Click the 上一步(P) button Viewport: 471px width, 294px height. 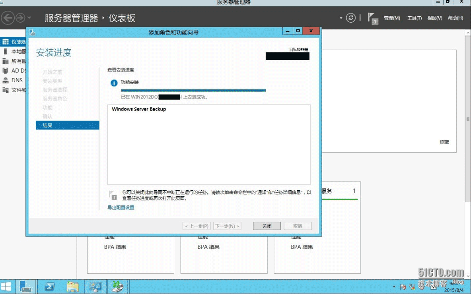tap(197, 226)
